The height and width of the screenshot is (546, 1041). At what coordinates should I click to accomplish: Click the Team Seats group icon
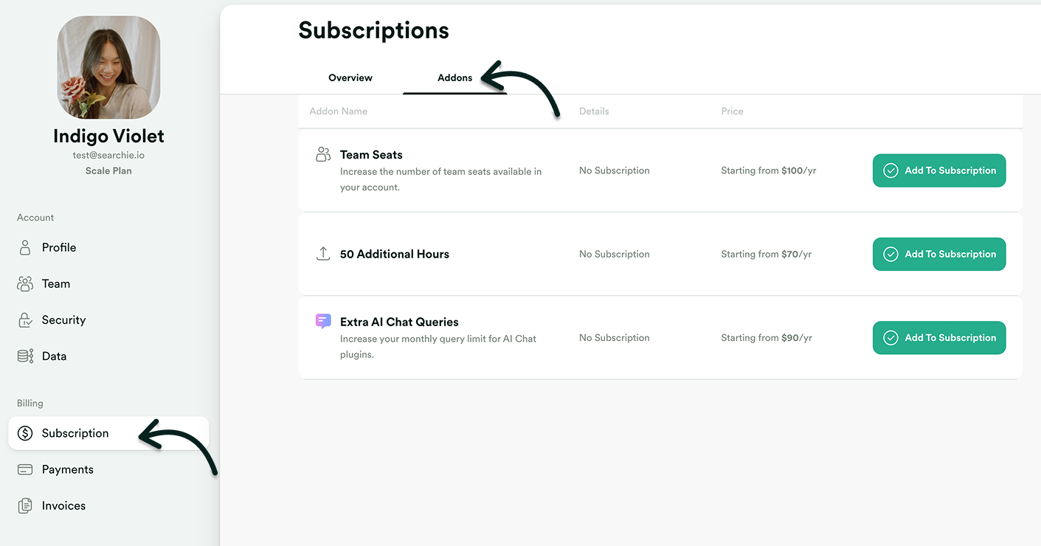click(x=322, y=153)
